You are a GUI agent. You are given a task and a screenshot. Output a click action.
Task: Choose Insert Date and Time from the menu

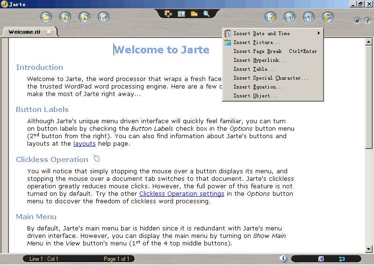coord(273,33)
